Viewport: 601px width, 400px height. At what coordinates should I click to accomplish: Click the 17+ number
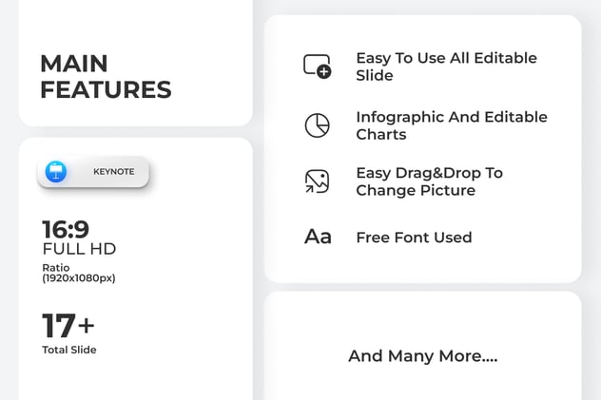tap(68, 326)
